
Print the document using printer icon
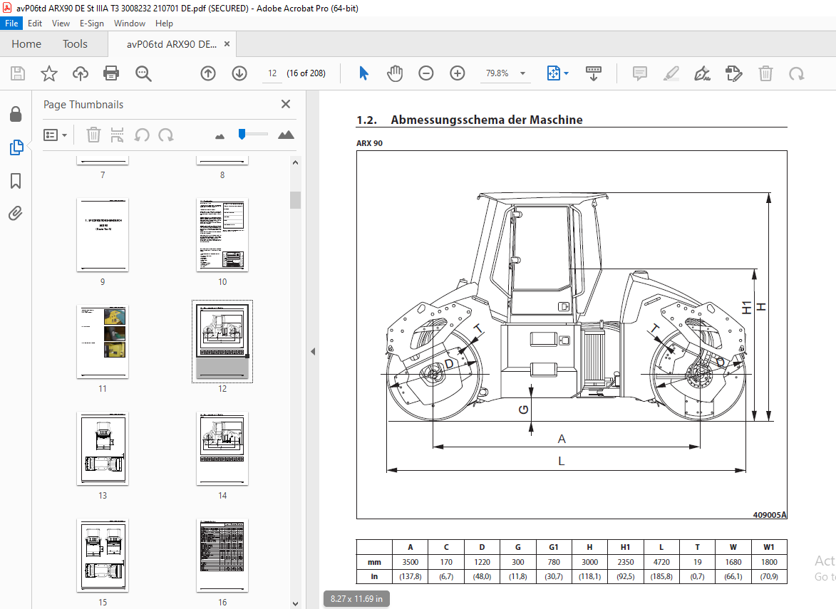(x=111, y=73)
